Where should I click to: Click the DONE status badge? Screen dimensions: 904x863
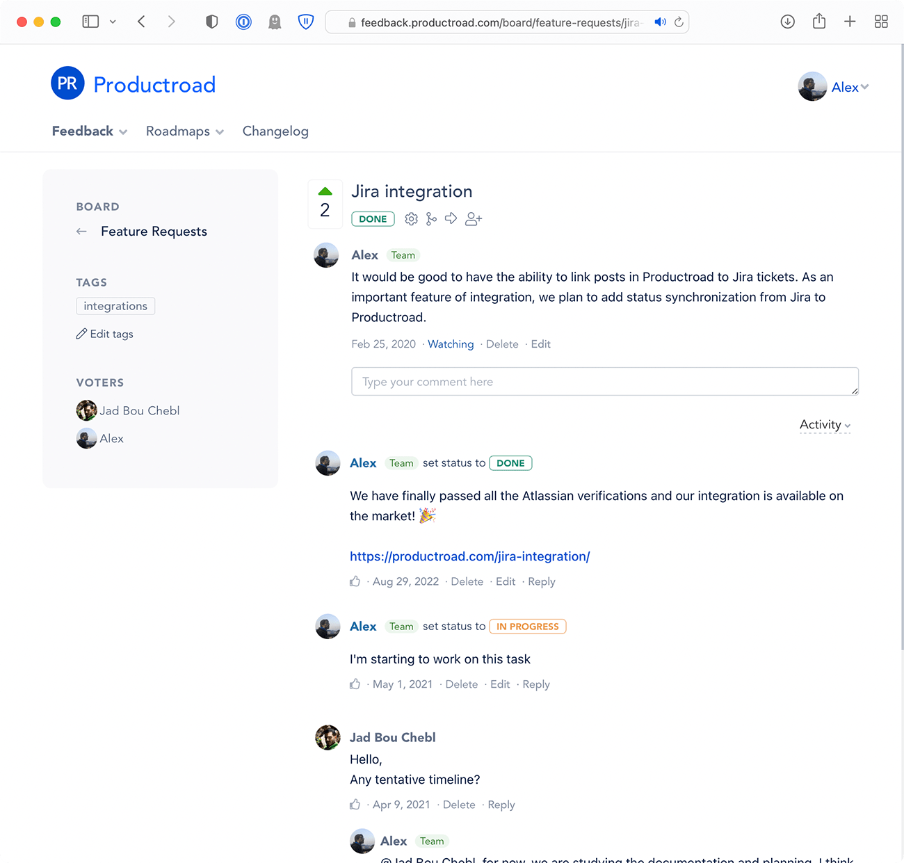coord(373,219)
